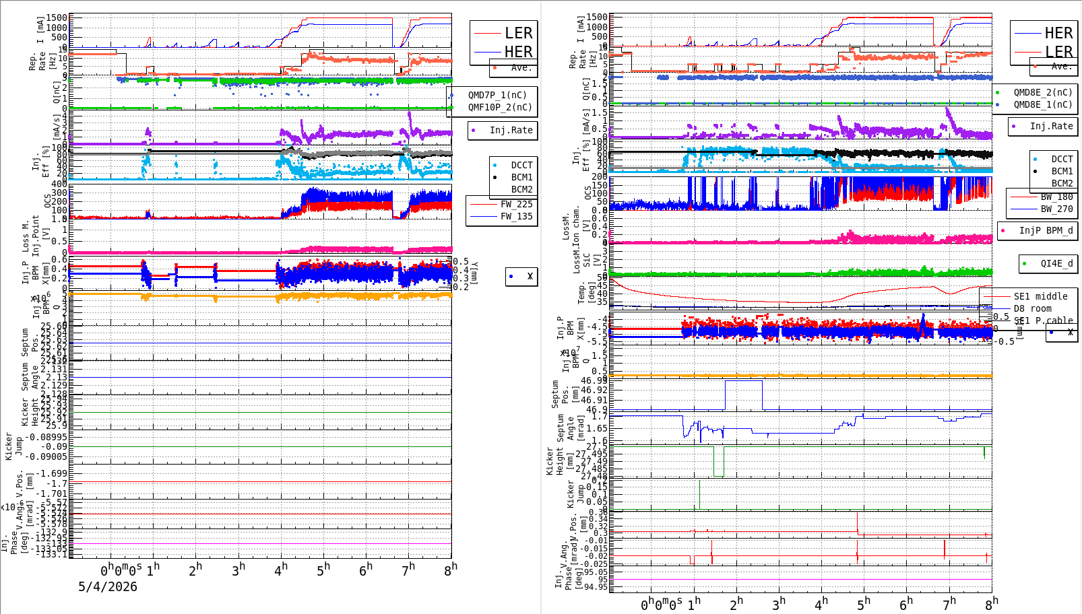Click the LER legend entry in the left plot
The width and height of the screenshot is (1082, 614).
pyautogui.click(x=503, y=33)
